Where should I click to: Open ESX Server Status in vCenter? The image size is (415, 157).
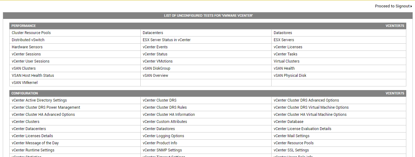coord(166,40)
